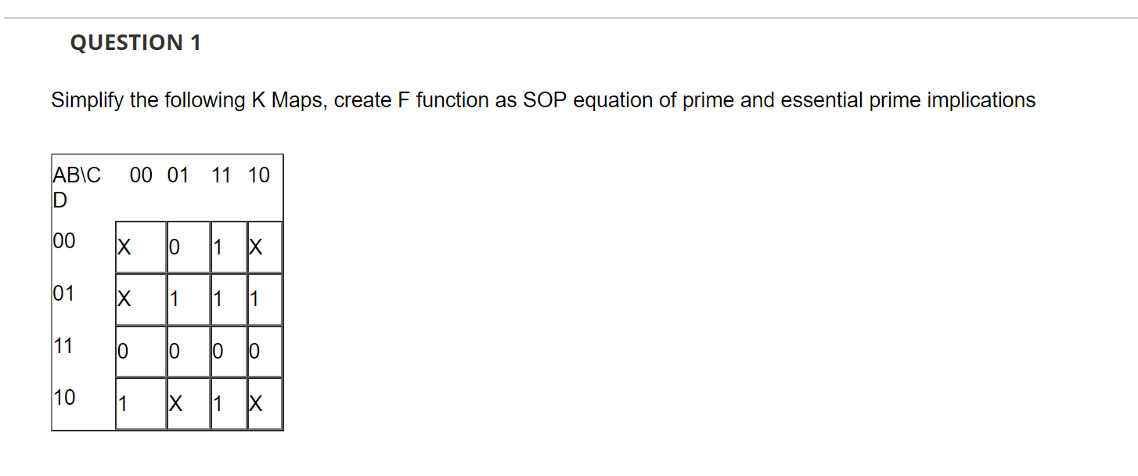This screenshot has width=1138, height=476.
Task: Click the 0 cell at row 11, column 11
Action: click(229, 352)
